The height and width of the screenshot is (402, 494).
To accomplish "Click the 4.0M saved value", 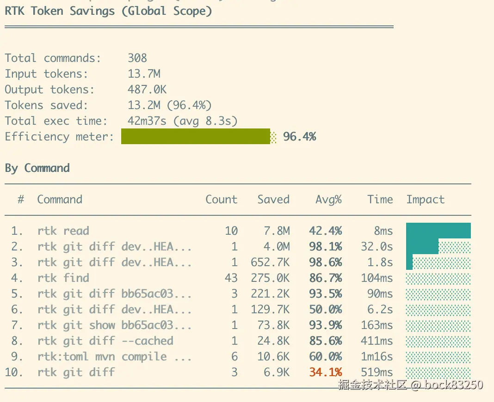I will (277, 246).
